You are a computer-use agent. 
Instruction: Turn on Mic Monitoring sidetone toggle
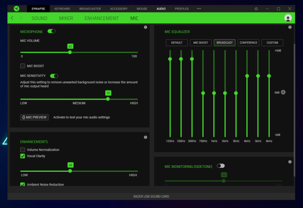point(221,166)
